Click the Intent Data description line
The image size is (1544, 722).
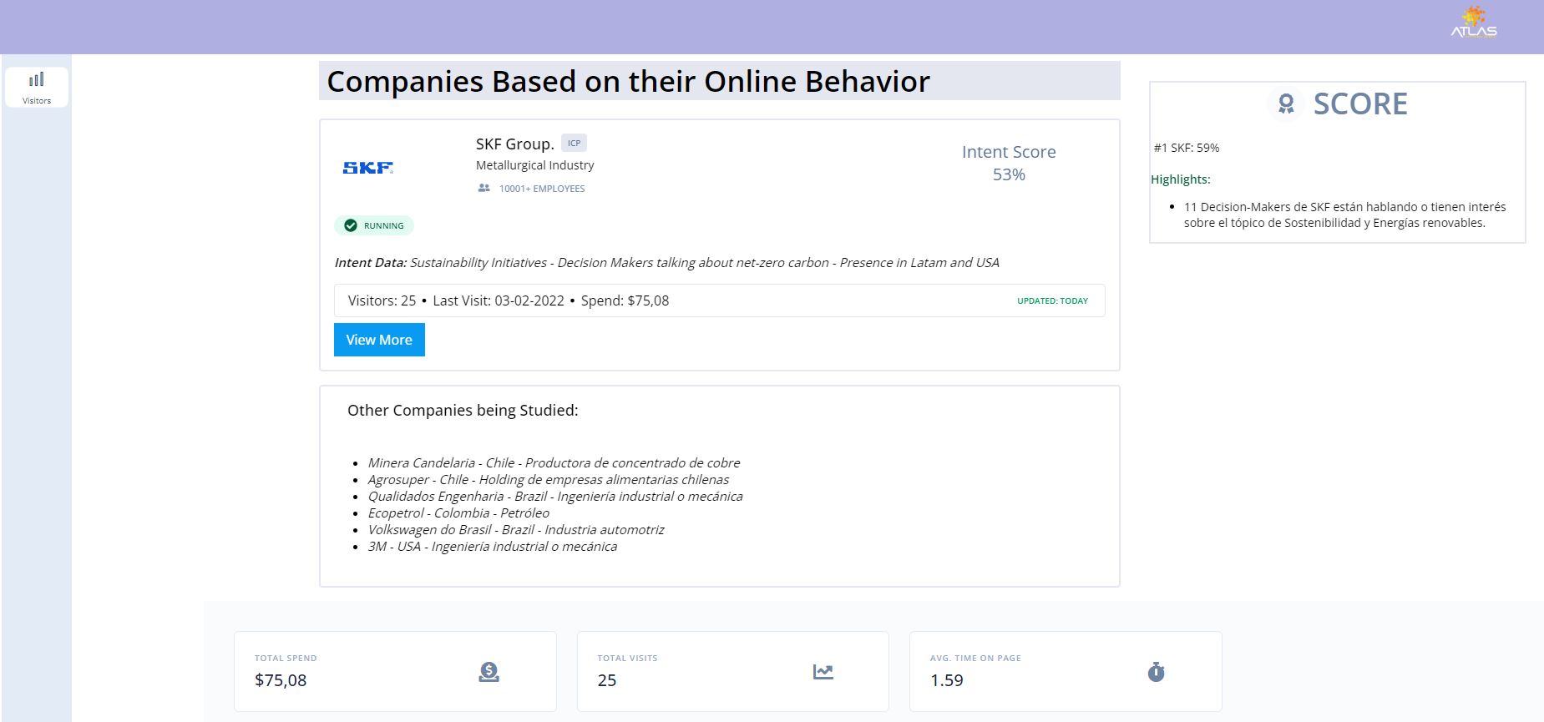[x=666, y=262]
